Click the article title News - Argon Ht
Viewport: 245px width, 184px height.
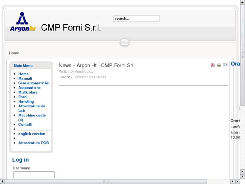pos(96,65)
